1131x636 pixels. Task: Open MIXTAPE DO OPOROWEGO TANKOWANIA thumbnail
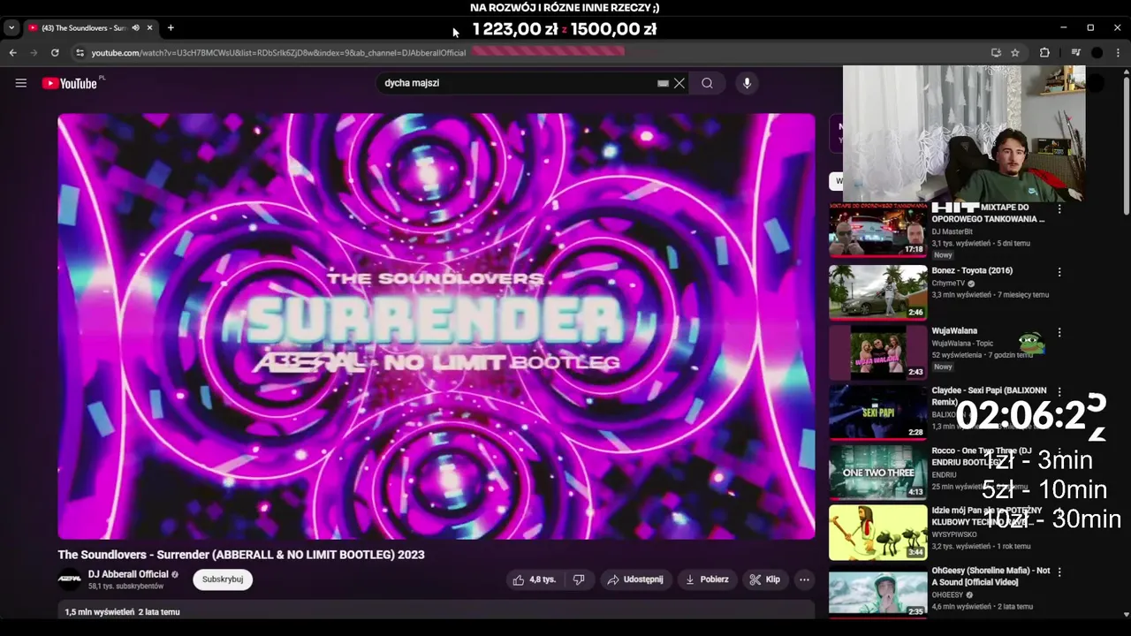877,231
